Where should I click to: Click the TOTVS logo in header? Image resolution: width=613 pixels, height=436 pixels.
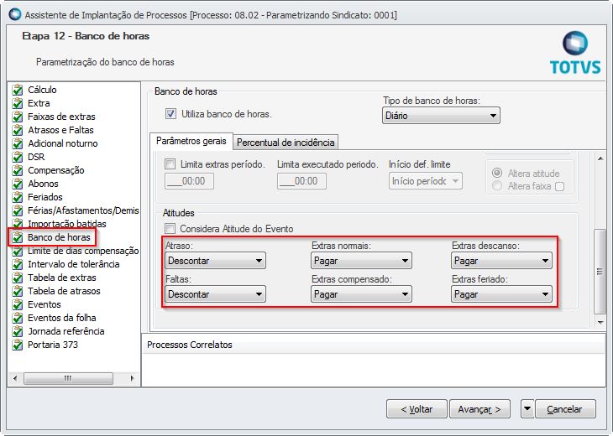tap(575, 53)
